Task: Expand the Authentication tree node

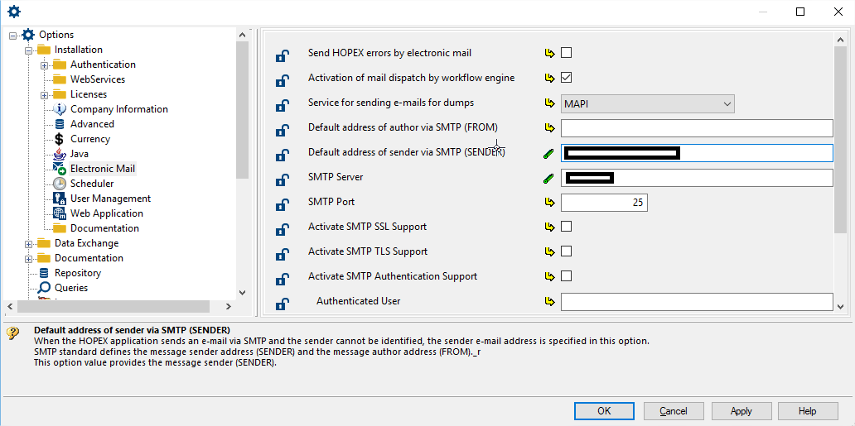Action: point(44,65)
